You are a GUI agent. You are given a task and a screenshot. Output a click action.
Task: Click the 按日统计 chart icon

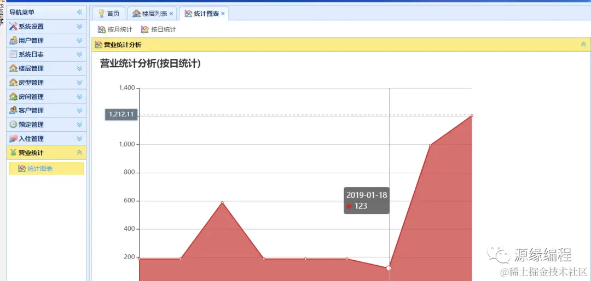pos(144,30)
